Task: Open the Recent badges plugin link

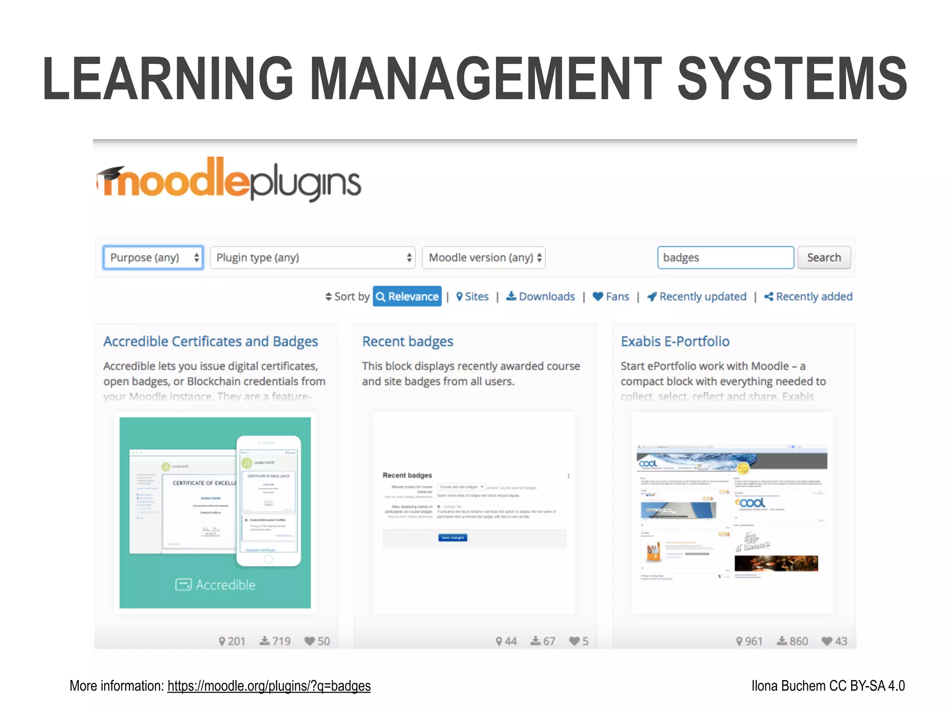Action: click(x=408, y=342)
